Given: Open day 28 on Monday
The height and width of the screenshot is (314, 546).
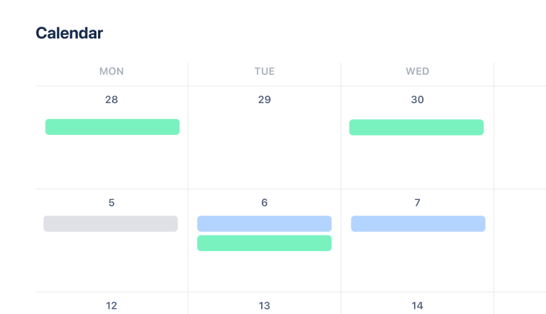Looking at the screenshot, I should 111,99.
